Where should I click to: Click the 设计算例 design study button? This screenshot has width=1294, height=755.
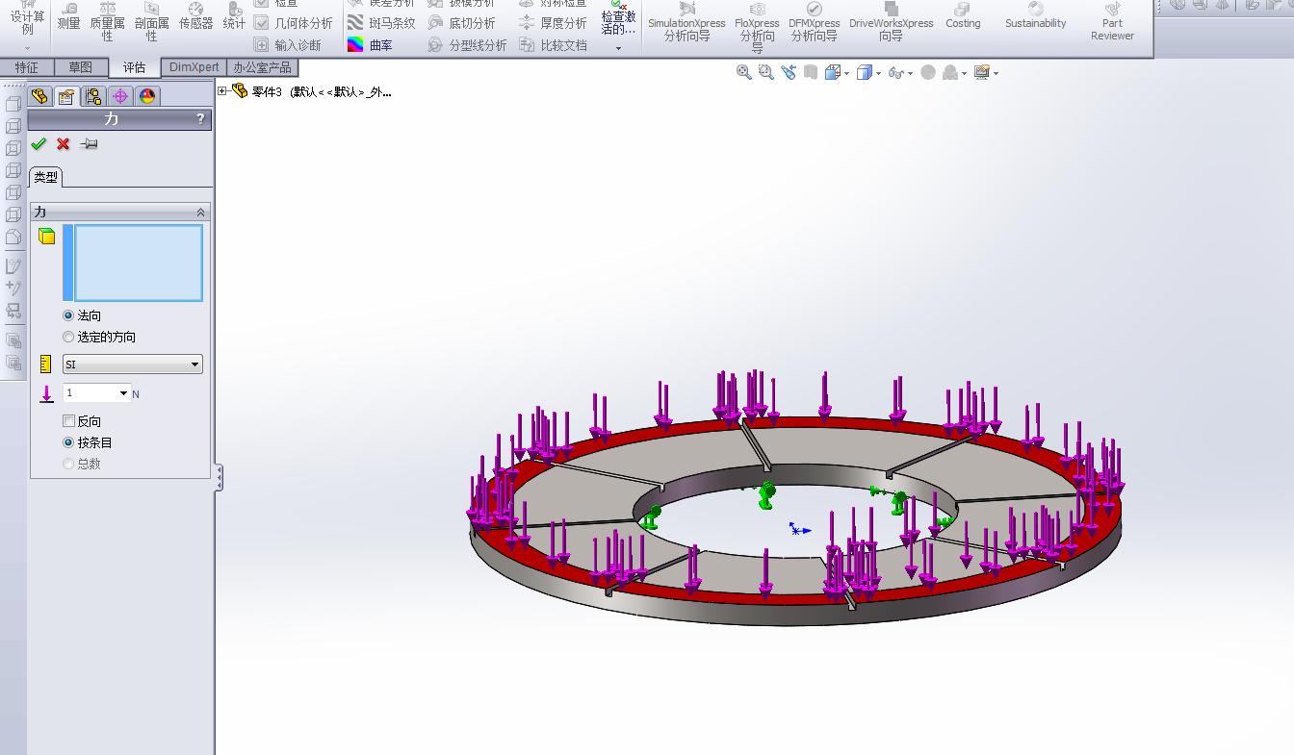(x=27, y=21)
